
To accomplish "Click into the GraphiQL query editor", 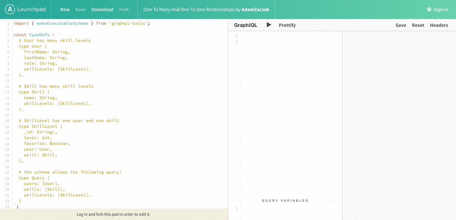I will click(291, 107).
